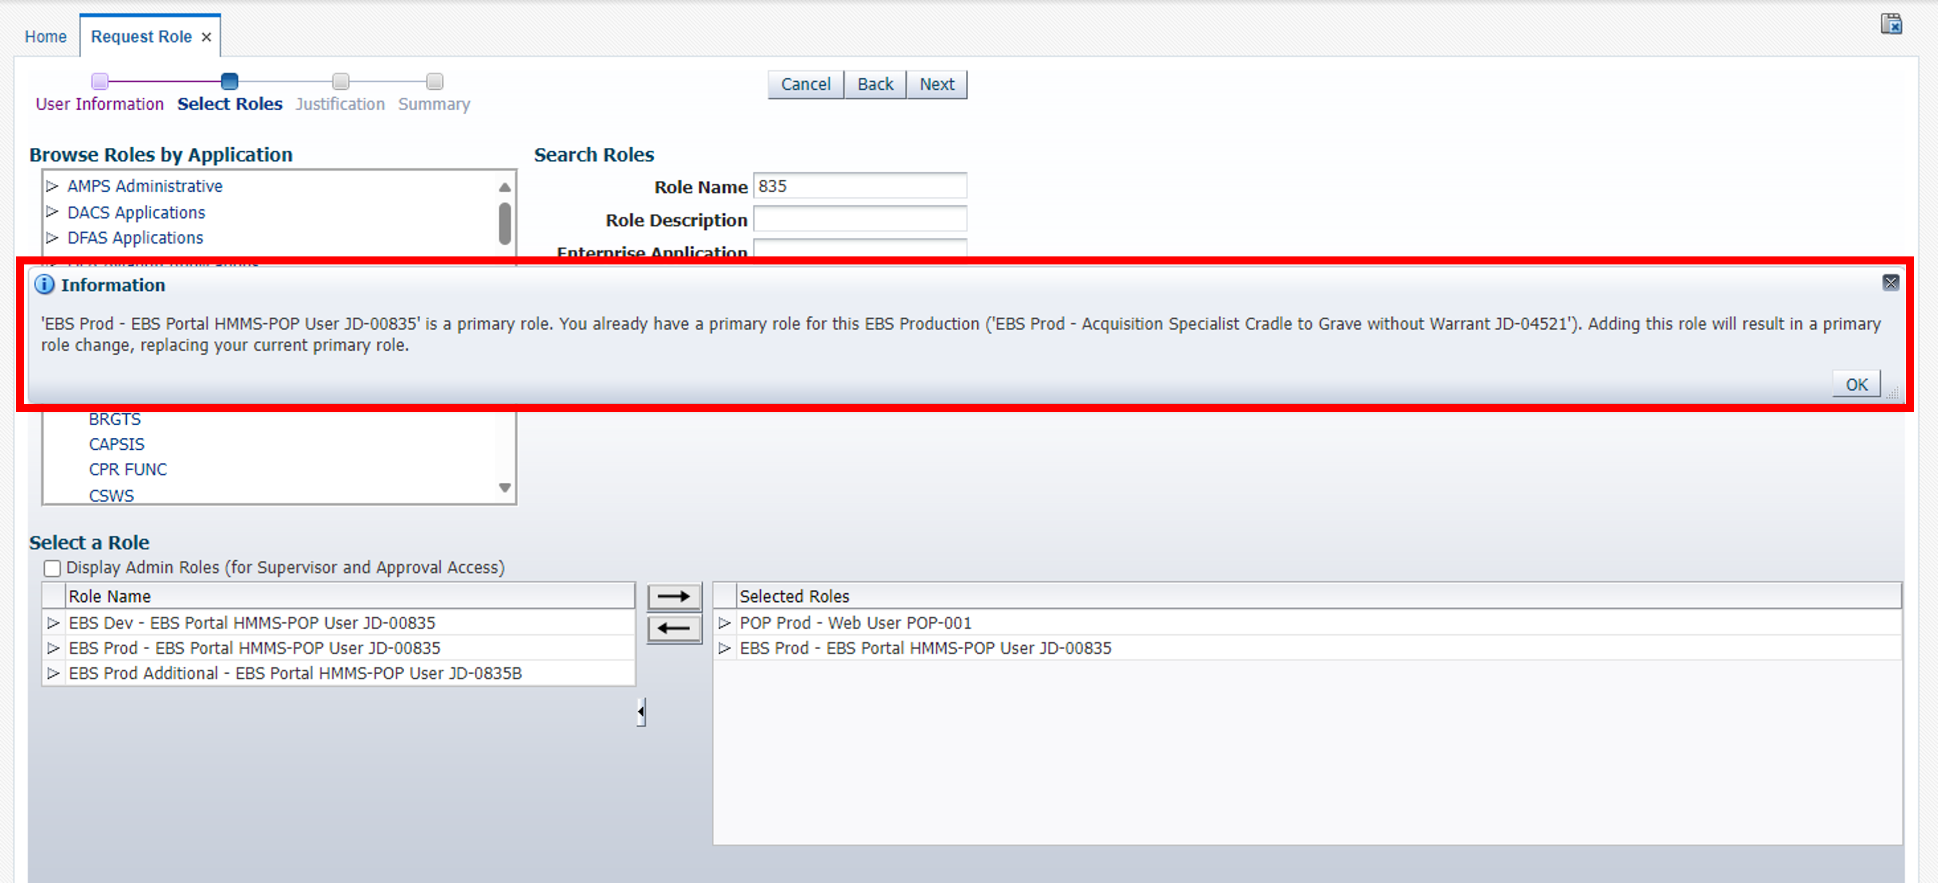Enable Display Admin Roles
The image size is (1938, 883).
[x=51, y=568]
